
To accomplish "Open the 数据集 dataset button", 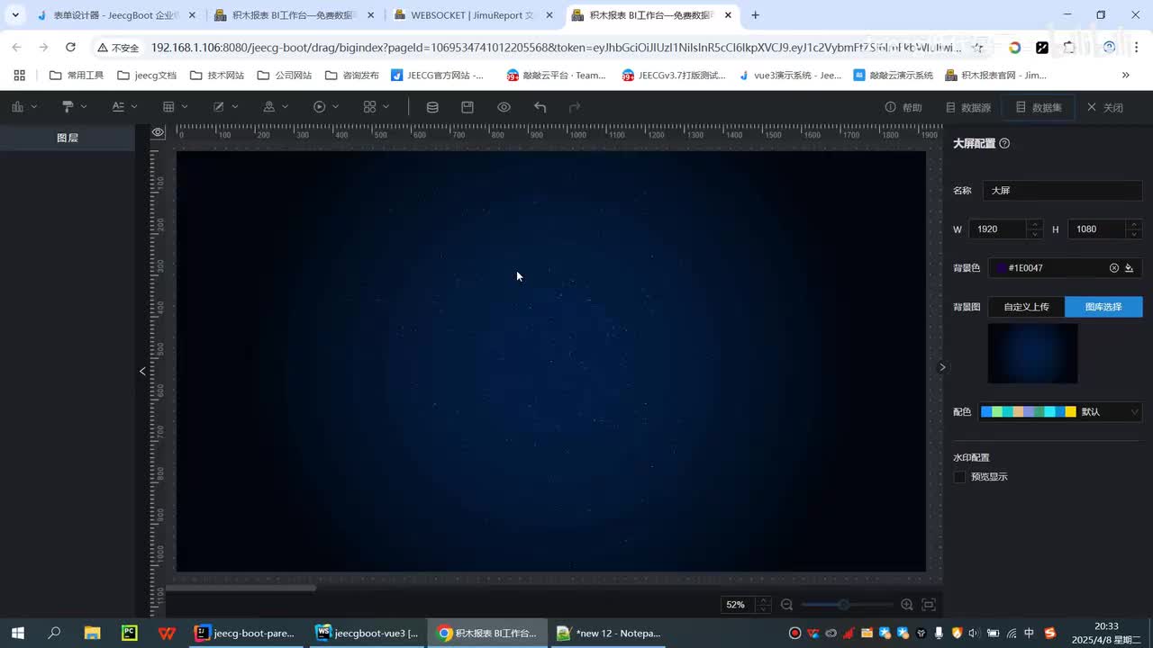I will pyautogui.click(x=1039, y=107).
